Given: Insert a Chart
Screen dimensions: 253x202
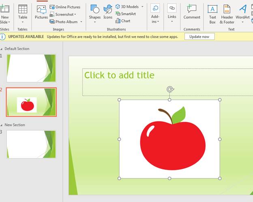Looking at the screenshot, I should [x=123, y=21].
